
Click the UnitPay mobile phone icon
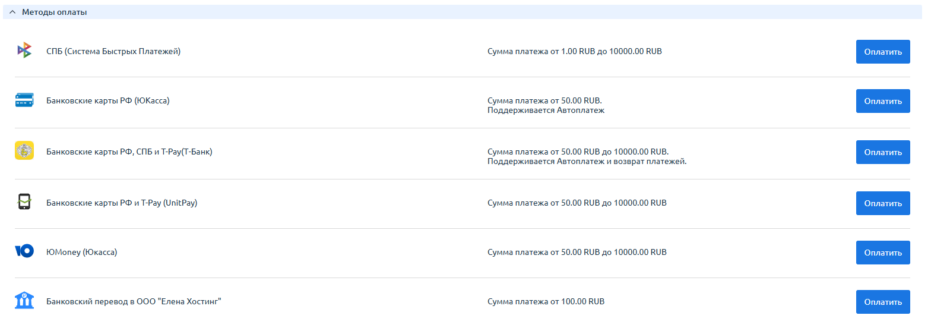[24, 203]
